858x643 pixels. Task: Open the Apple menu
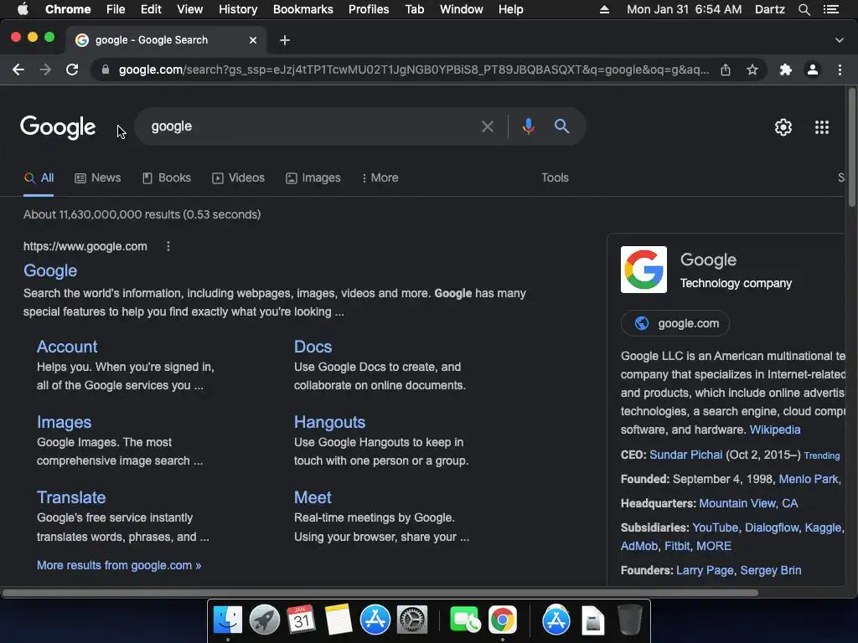click(23, 9)
